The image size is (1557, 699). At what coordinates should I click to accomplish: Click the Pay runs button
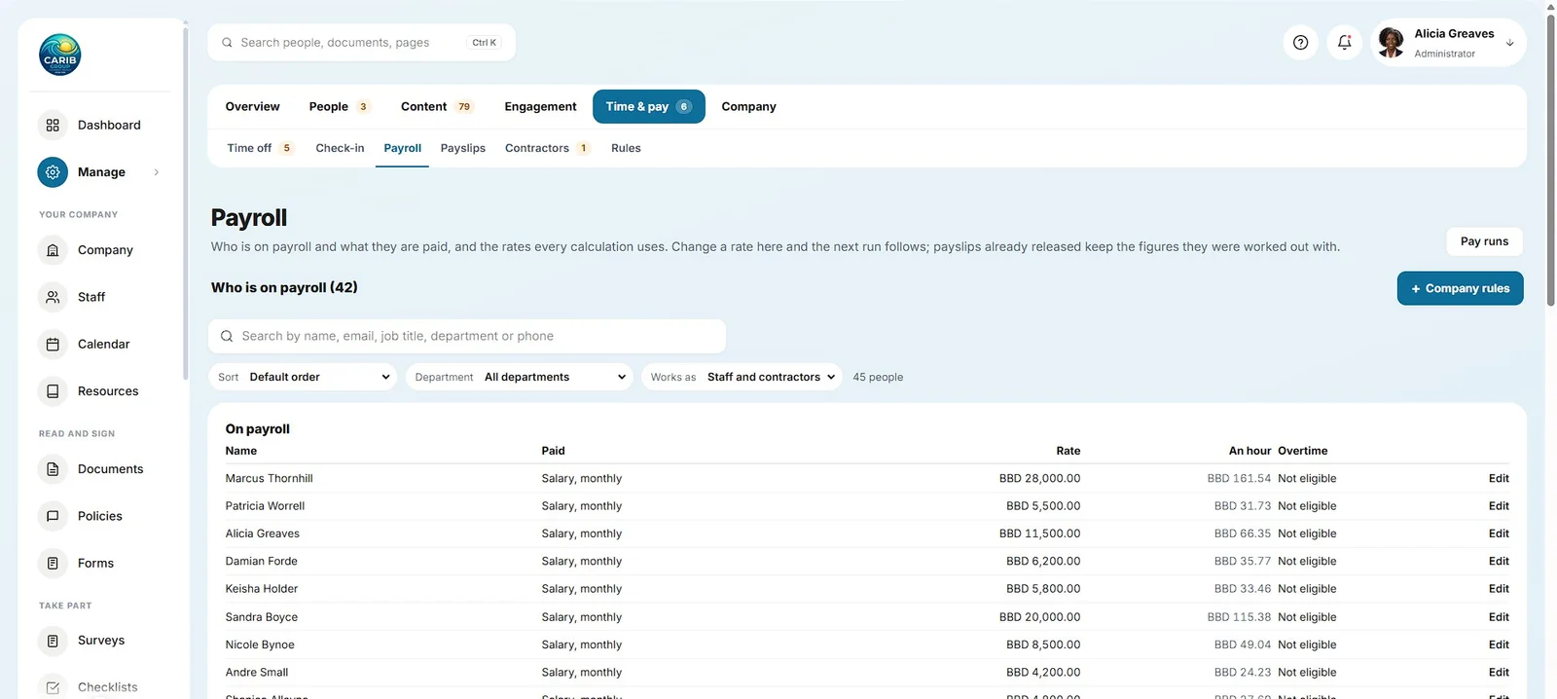pos(1484,241)
